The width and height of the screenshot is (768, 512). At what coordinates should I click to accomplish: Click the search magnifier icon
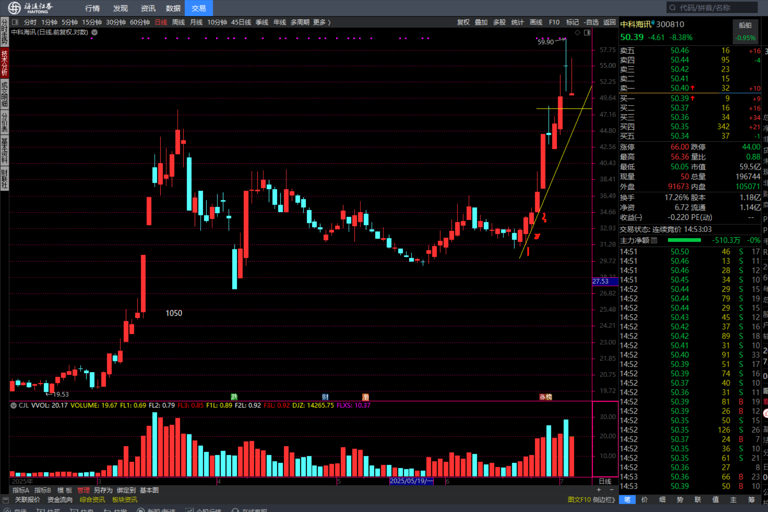pos(672,8)
